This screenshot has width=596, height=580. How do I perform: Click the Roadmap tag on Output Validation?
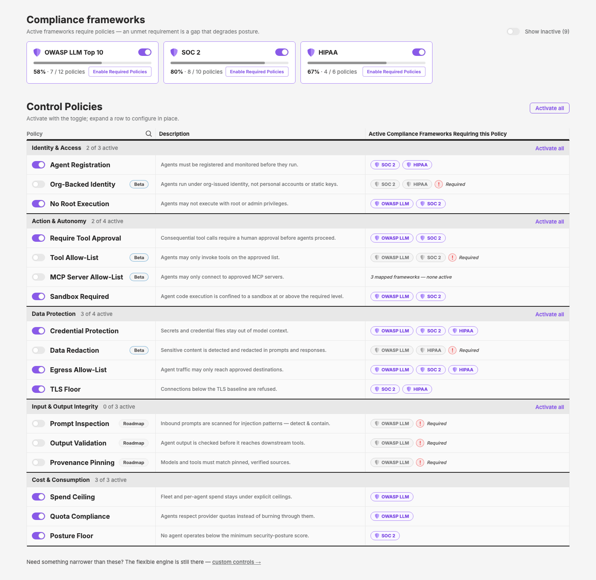click(134, 443)
